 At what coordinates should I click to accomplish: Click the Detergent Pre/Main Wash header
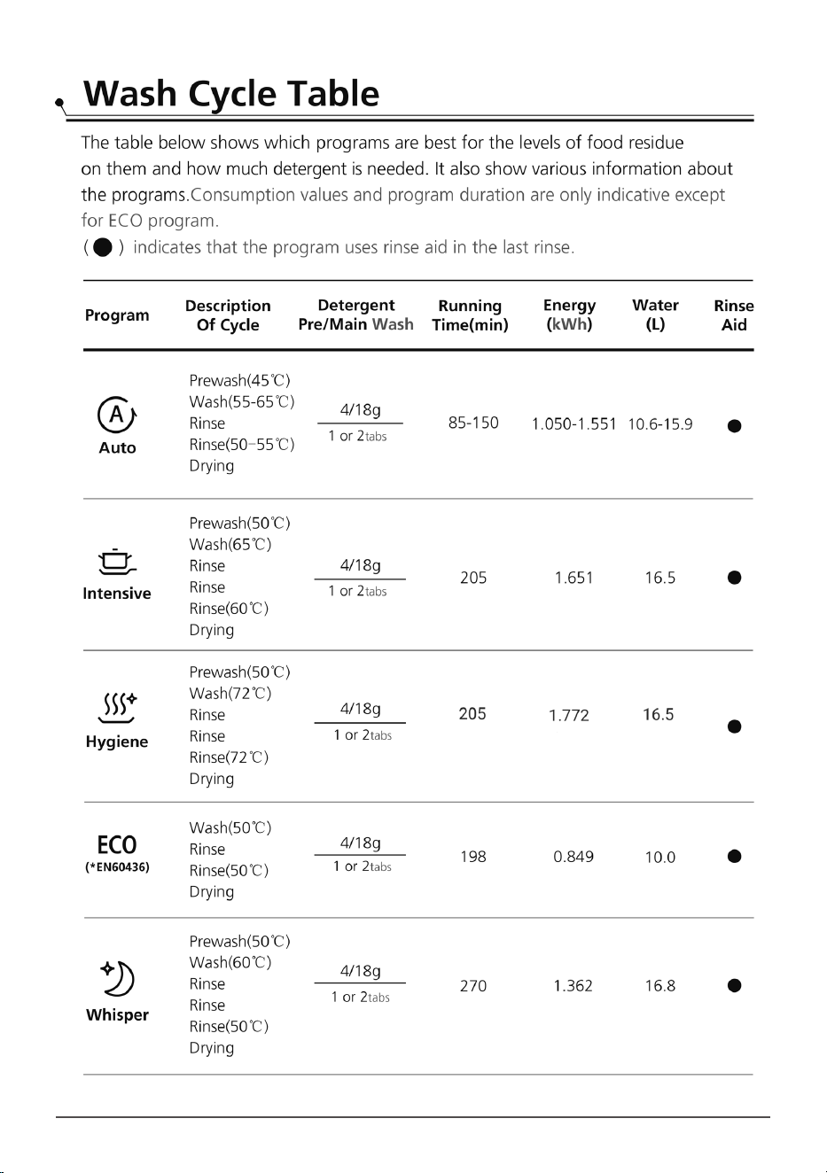pos(355,315)
